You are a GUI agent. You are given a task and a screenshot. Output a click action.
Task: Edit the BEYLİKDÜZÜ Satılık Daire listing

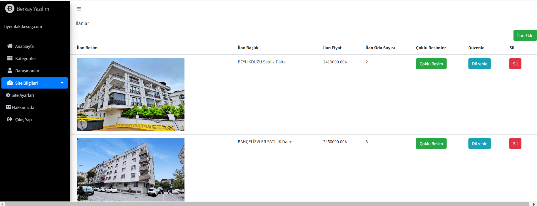pyautogui.click(x=479, y=64)
